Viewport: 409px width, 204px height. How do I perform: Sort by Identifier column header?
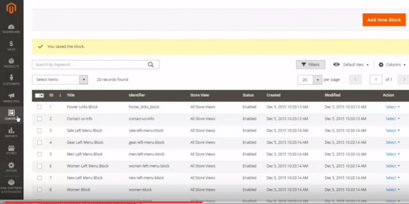pos(137,95)
